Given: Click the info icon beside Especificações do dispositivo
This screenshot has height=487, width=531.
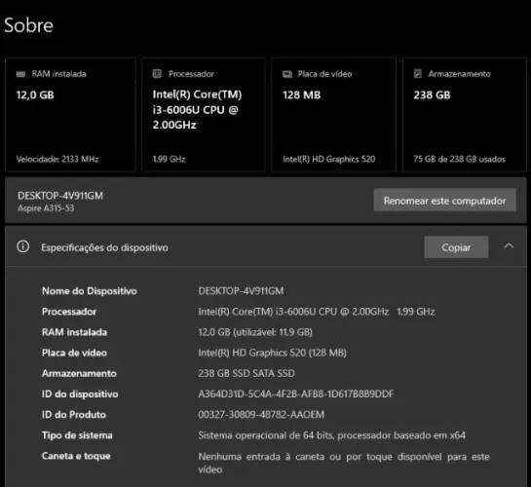Looking at the screenshot, I should [23, 246].
